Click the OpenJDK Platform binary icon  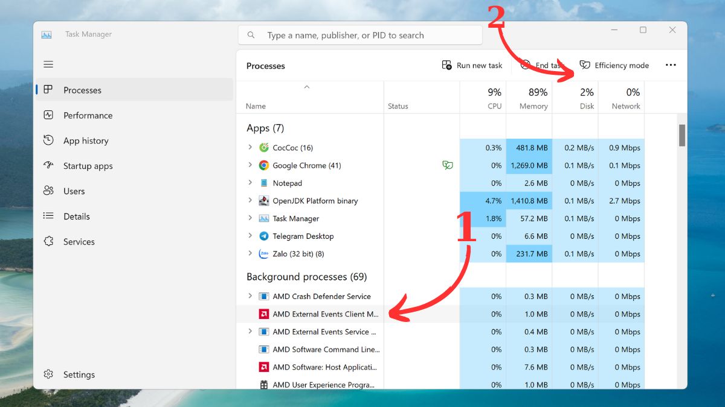pyautogui.click(x=264, y=201)
